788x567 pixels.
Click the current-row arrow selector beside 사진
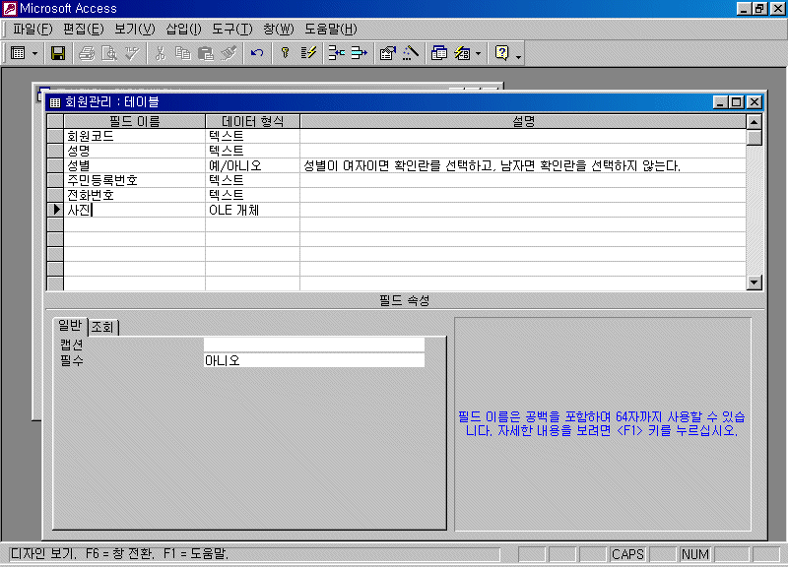tap(55, 210)
